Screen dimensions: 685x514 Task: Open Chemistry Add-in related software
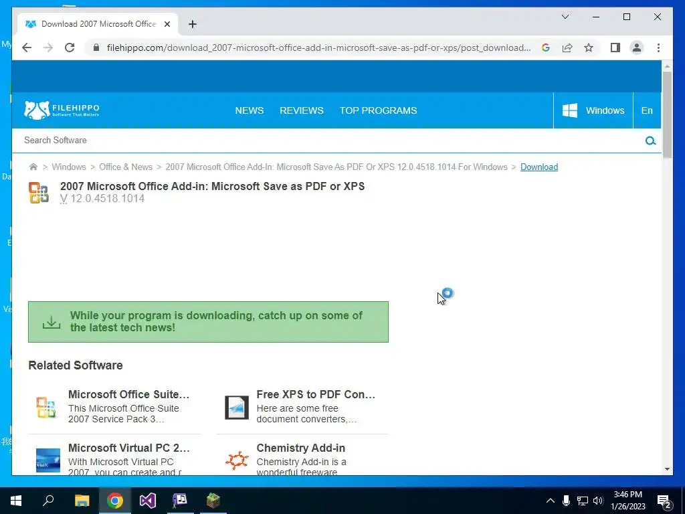pyautogui.click(x=300, y=448)
